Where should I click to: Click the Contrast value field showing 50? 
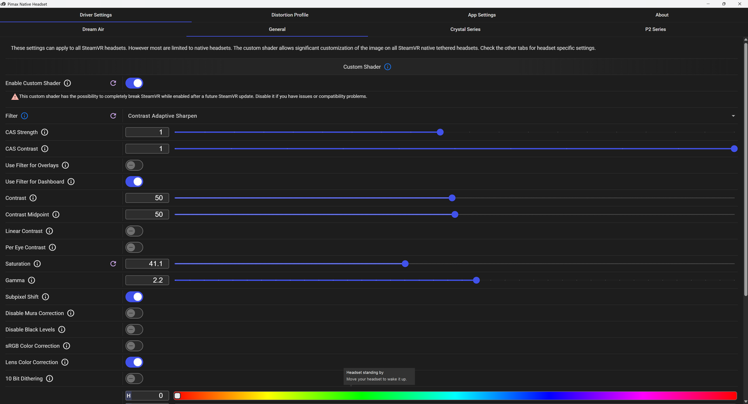[147, 198]
